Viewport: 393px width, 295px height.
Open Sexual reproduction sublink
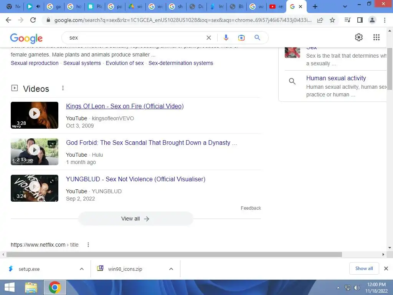35,63
